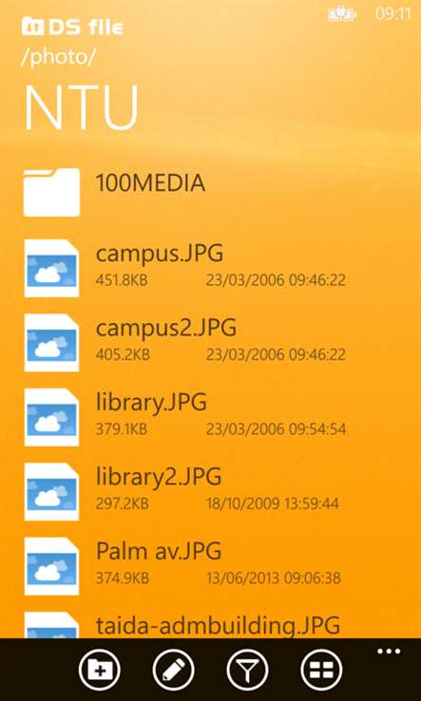Select library2.JPG file name
The height and width of the screenshot is (701, 421).
(159, 478)
